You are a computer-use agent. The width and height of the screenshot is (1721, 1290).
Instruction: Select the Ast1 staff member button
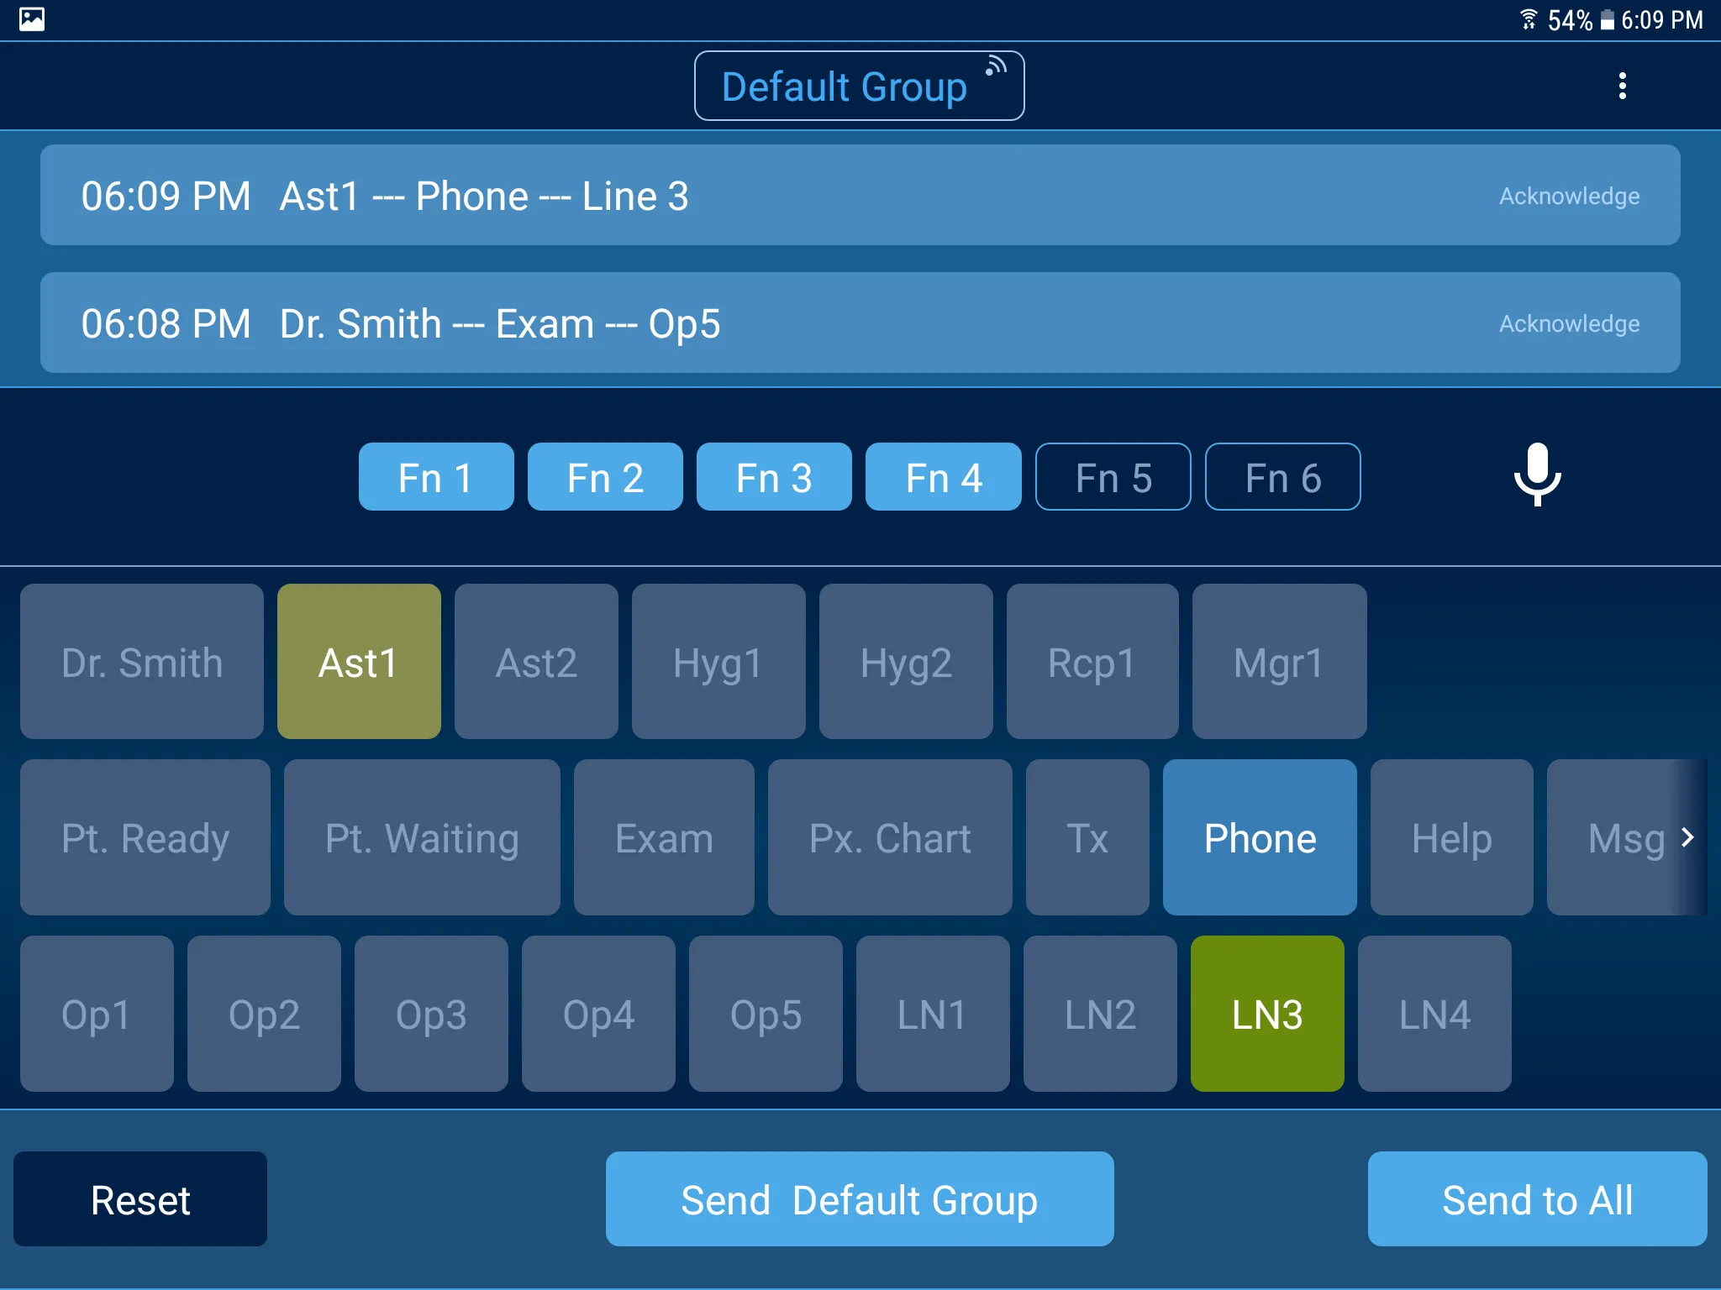pyautogui.click(x=358, y=661)
